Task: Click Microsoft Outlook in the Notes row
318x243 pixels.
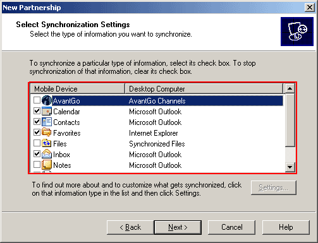Action: pyautogui.click(x=156, y=165)
